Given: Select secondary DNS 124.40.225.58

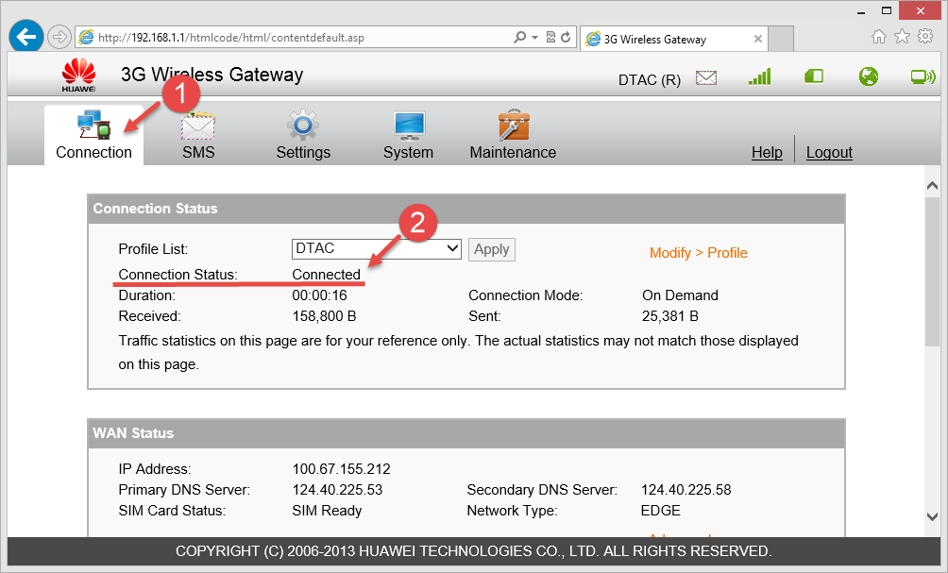Looking at the screenshot, I should tap(686, 490).
